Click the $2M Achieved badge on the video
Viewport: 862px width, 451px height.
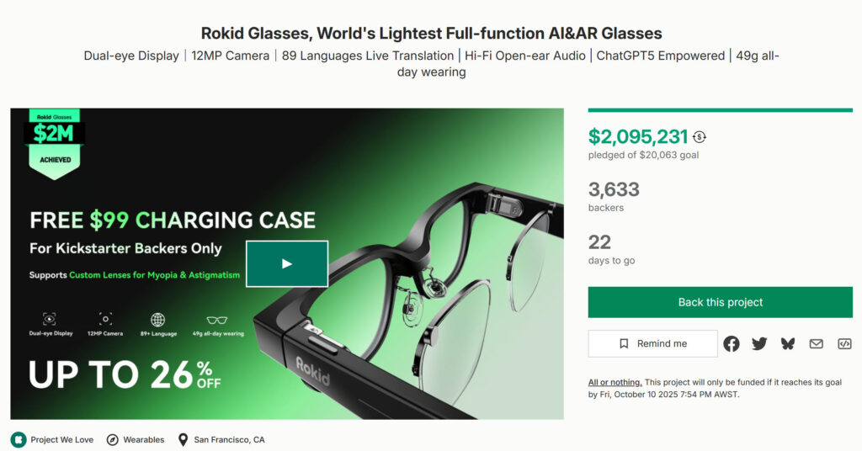tap(55, 144)
